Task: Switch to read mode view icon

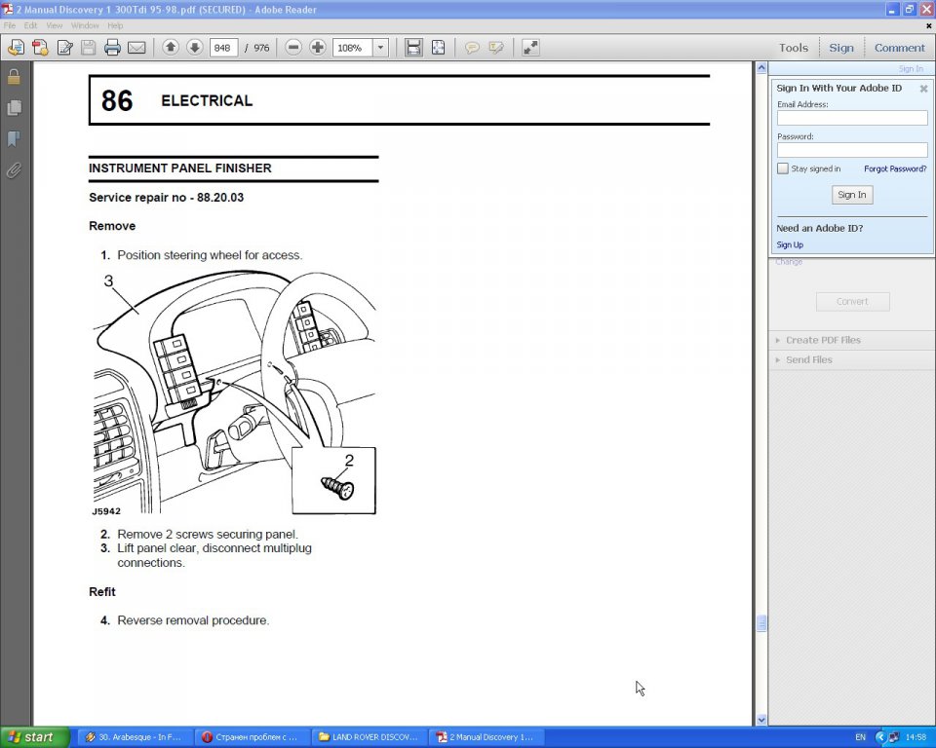Action: click(x=530, y=48)
